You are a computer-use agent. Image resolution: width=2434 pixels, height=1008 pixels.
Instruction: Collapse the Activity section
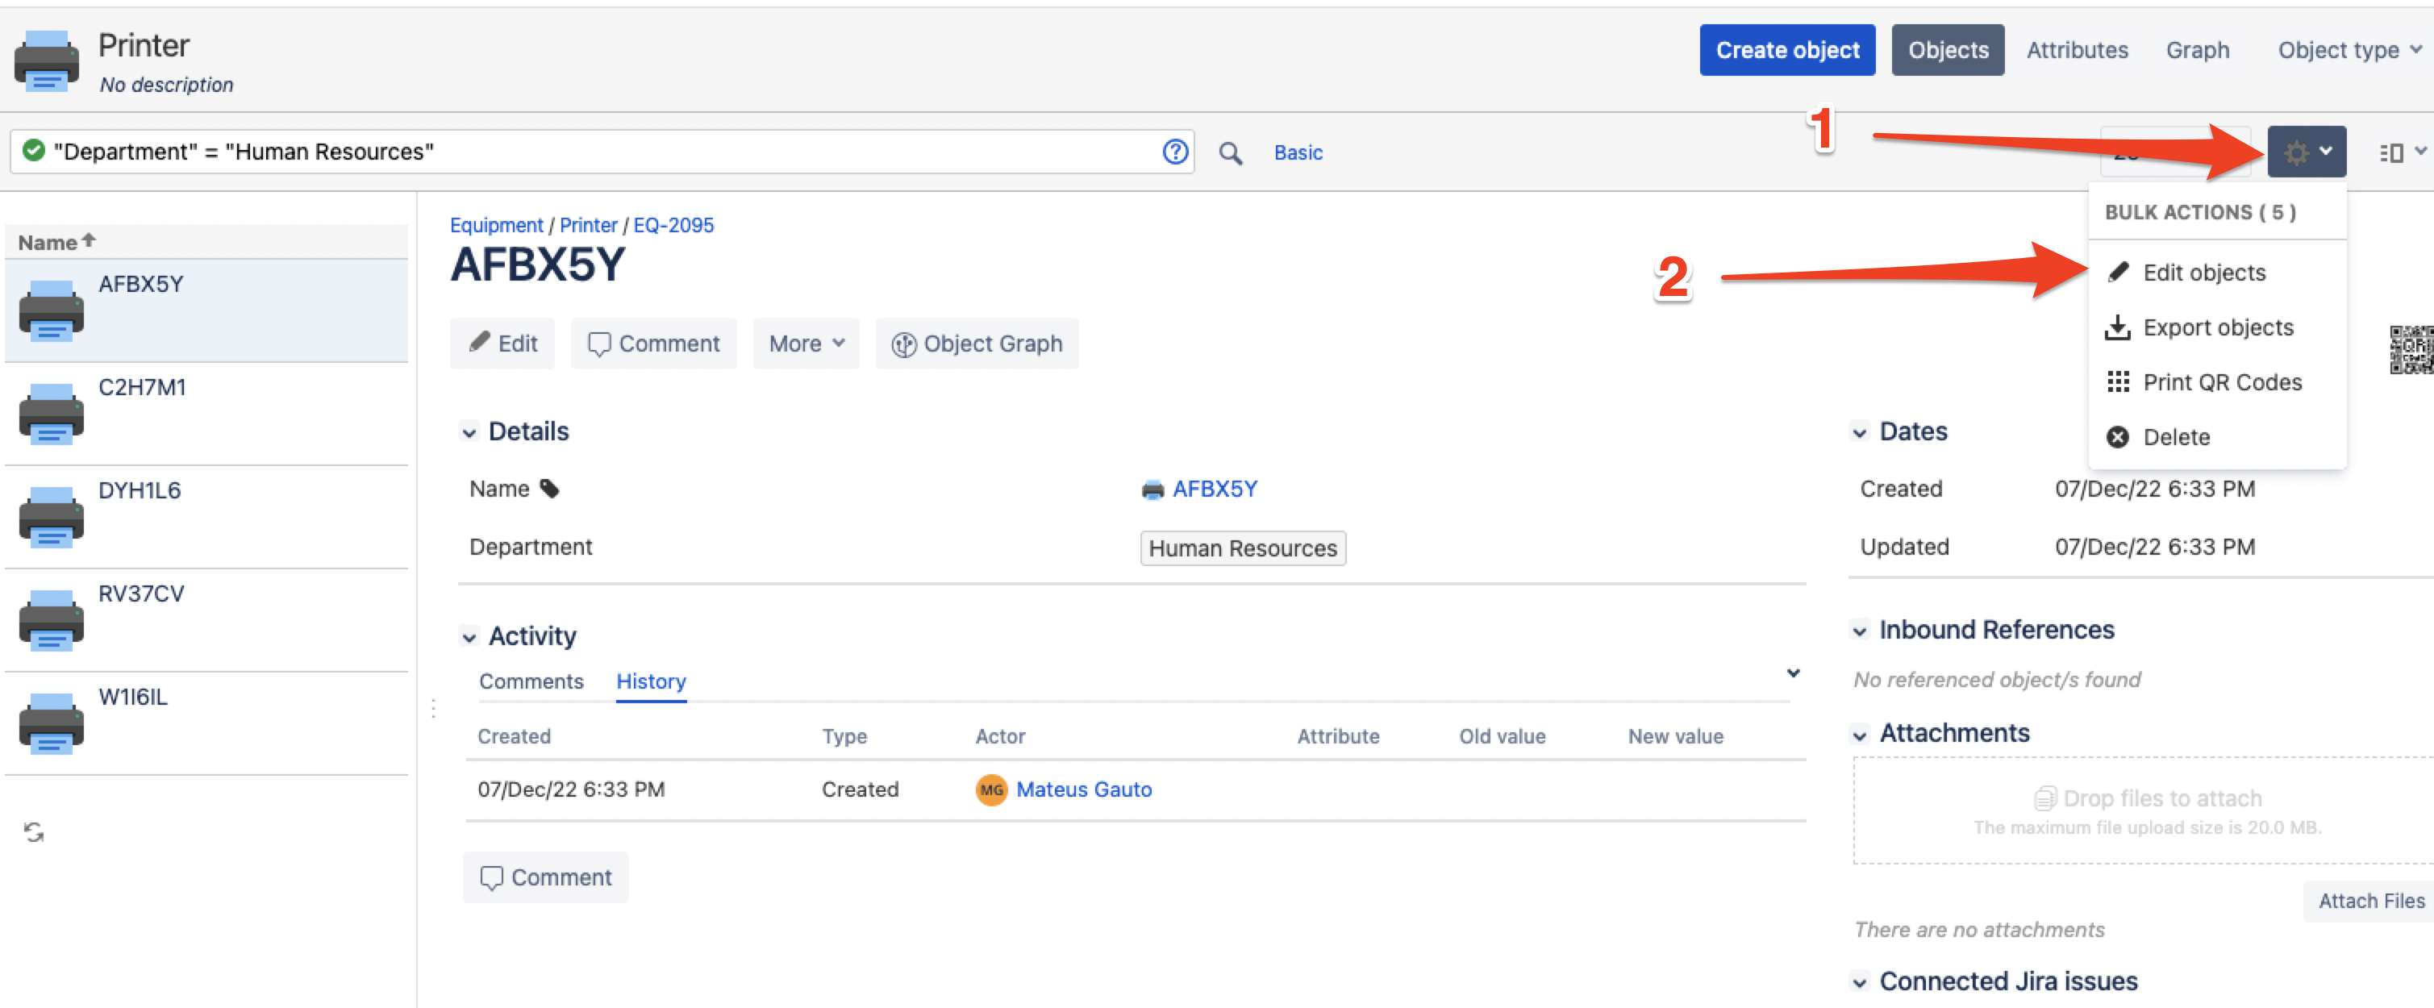pyautogui.click(x=469, y=637)
